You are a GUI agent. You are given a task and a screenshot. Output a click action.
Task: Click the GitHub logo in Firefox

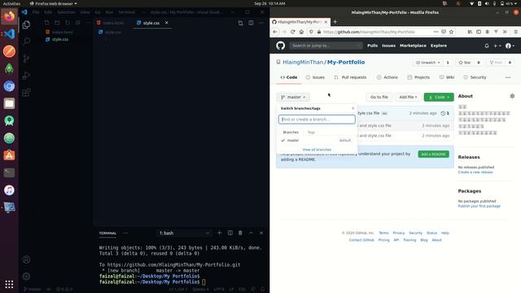[280, 46]
